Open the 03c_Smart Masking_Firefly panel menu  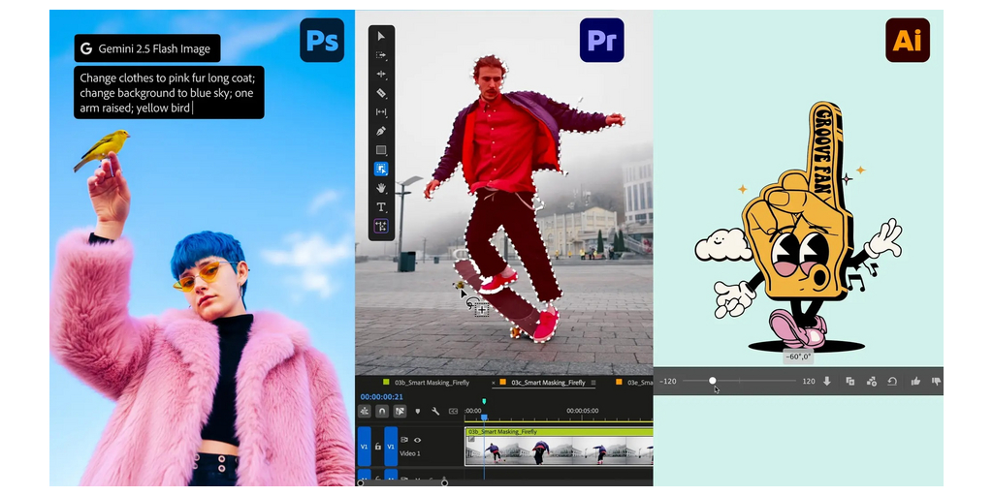click(x=593, y=383)
